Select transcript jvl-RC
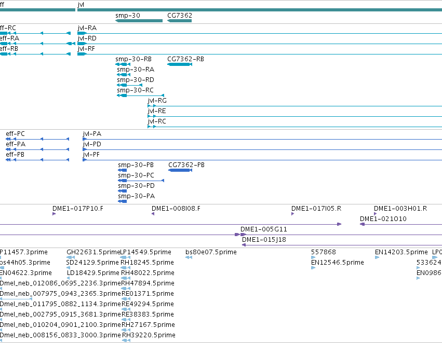This screenshot has height=343, width=442. point(295,127)
